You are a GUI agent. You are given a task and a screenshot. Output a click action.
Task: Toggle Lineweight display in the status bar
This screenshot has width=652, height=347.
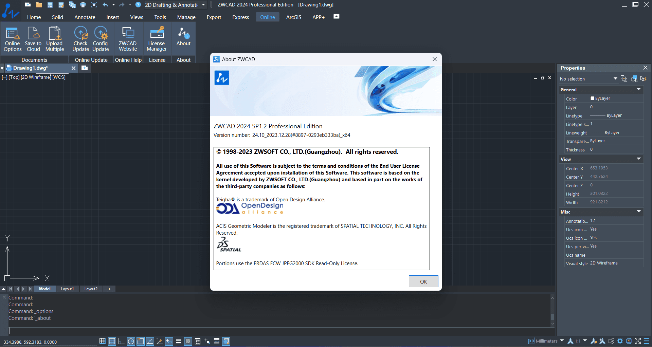178,341
